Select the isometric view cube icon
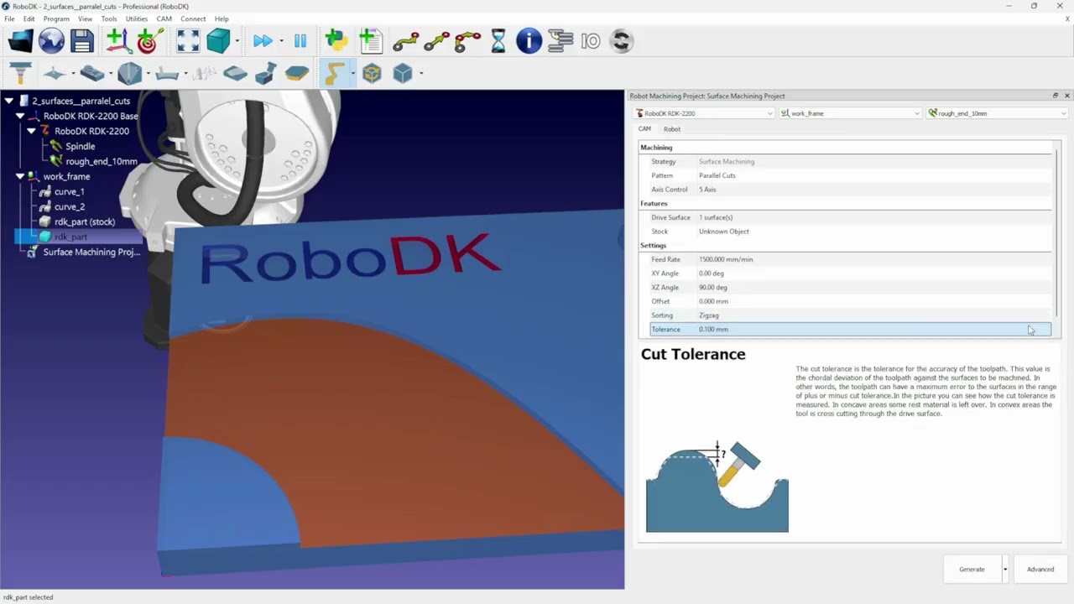The width and height of the screenshot is (1074, 604). pyautogui.click(x=218, y=40)
